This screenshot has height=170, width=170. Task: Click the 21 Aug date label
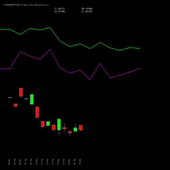point(80,162)
